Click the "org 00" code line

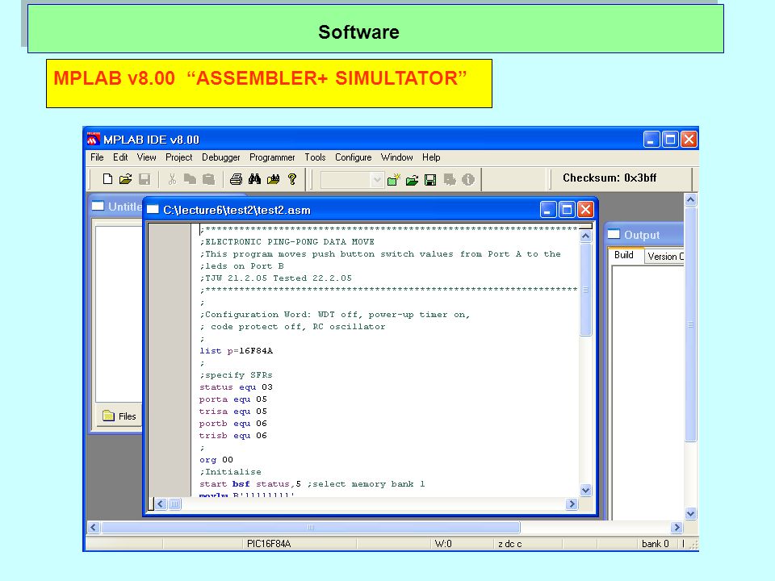point(216,460)
